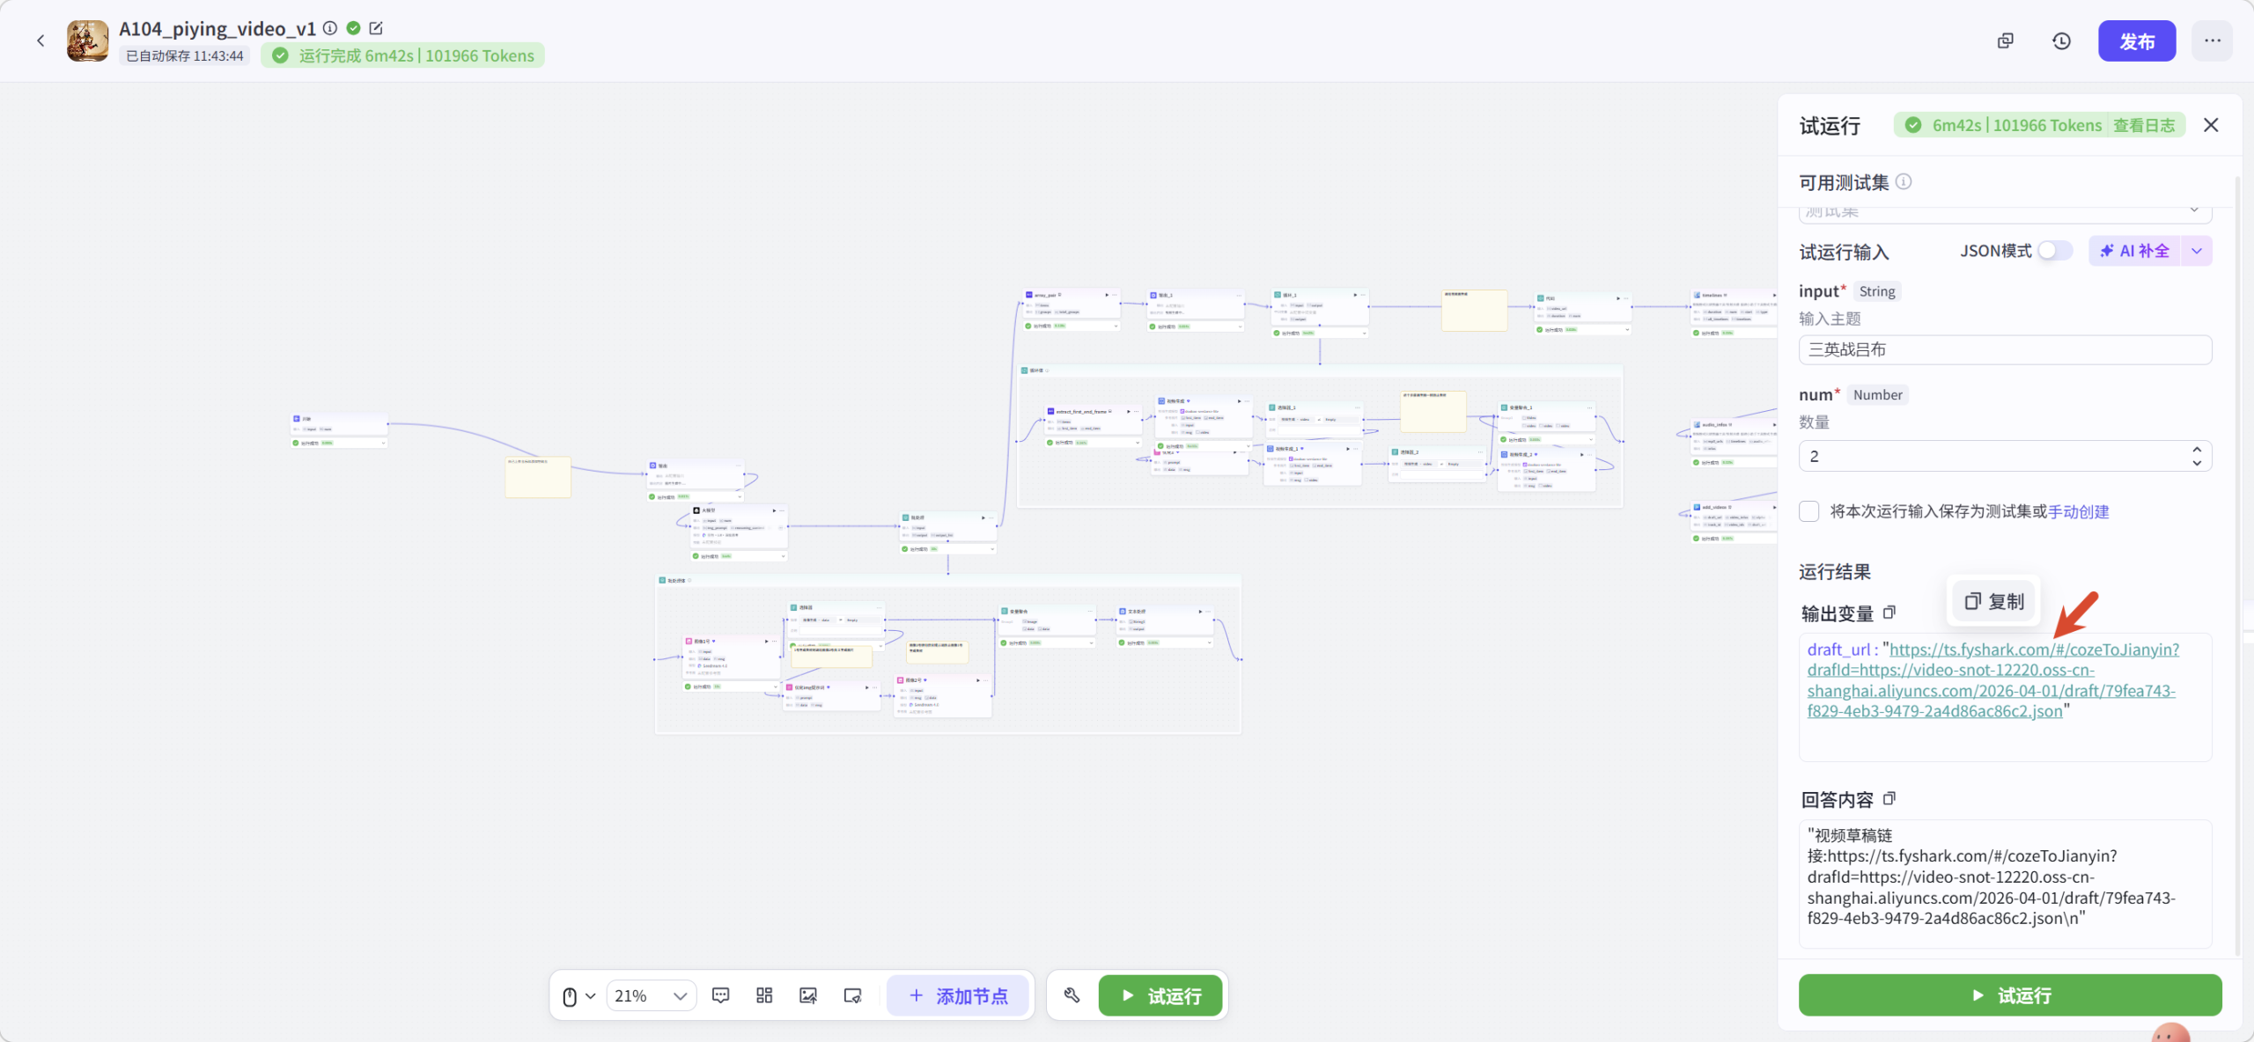Image resolution: width=2254 pixels, height=1042 pixels.
Task: Open the view logs link
Action: point(2143,125)
